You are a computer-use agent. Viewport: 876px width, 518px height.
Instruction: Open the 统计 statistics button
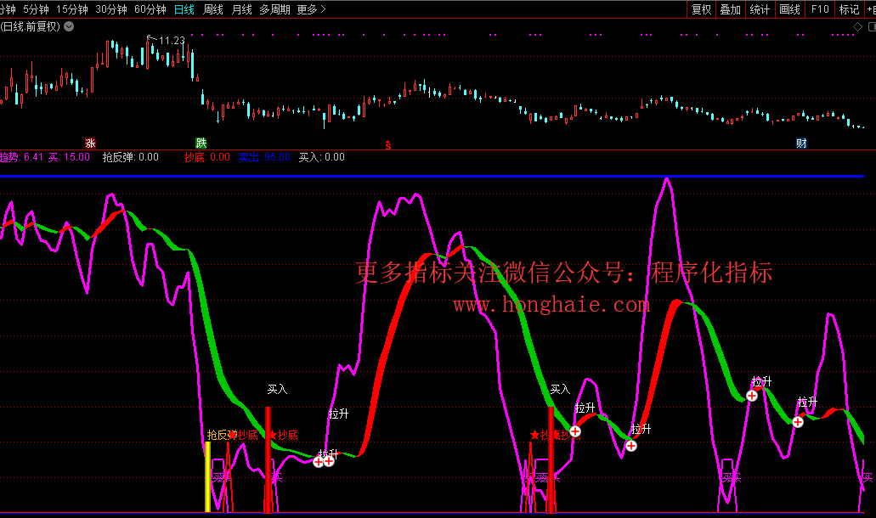coord(760,9)
